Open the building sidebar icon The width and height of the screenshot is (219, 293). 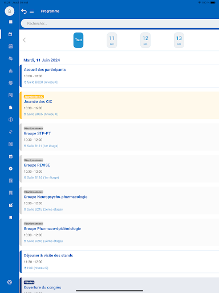click(x=11, y=71)
